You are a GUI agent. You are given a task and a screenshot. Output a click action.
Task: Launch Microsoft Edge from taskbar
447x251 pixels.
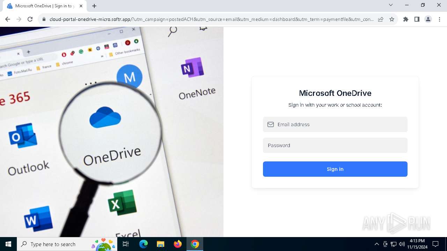(144, 244)
